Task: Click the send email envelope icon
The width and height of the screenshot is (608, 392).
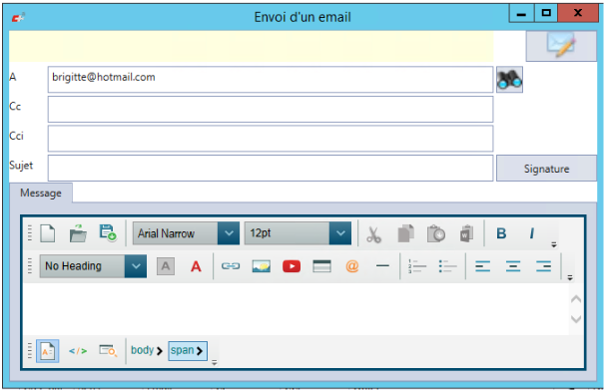Action: coord(561,46)
